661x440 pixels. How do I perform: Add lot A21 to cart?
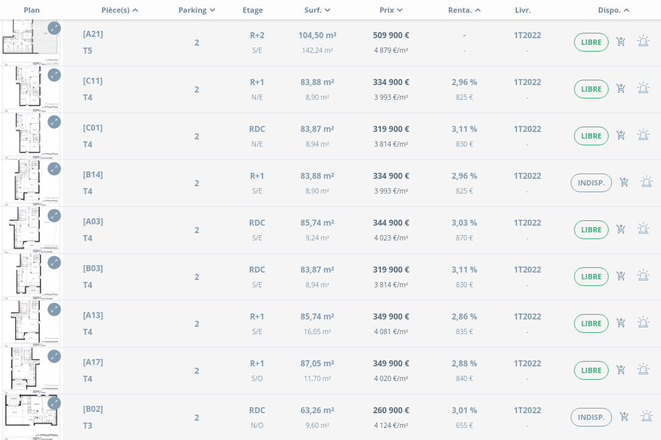point(621,42)
